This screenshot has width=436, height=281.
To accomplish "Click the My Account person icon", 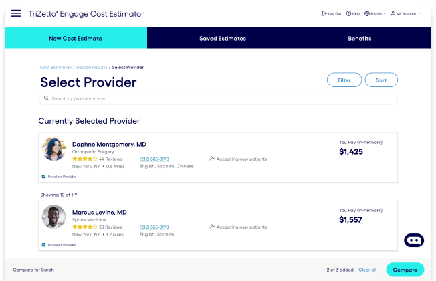I will (393, 13).
